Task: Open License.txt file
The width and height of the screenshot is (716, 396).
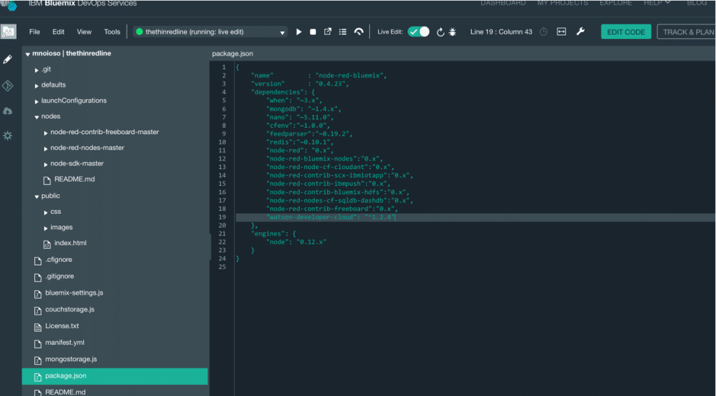Action: pyautogui.click(x=62, y=326)
